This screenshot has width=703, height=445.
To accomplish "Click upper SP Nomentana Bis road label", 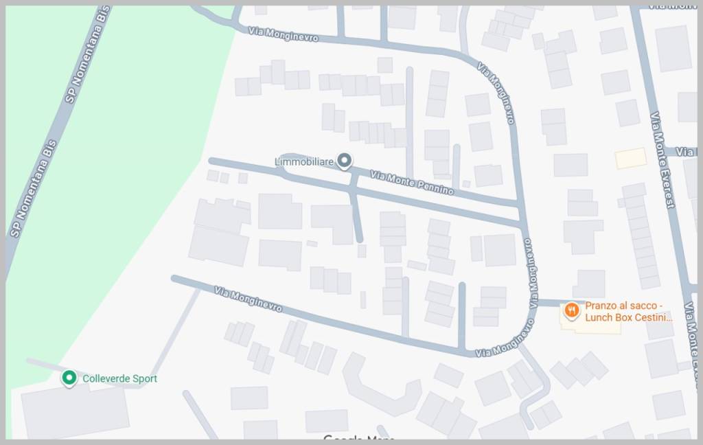I will point(89,54).
